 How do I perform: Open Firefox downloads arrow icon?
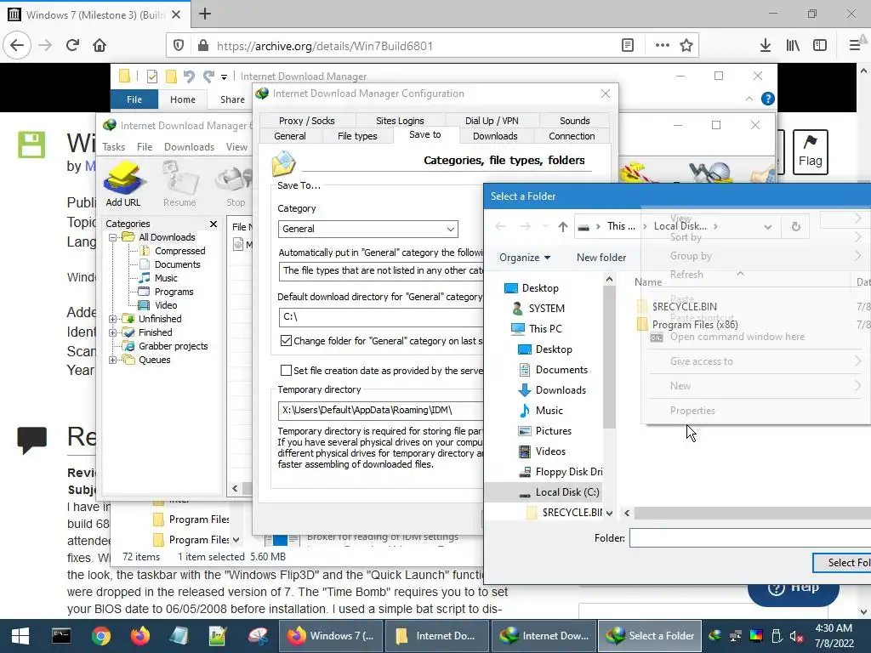click(765, 46)
